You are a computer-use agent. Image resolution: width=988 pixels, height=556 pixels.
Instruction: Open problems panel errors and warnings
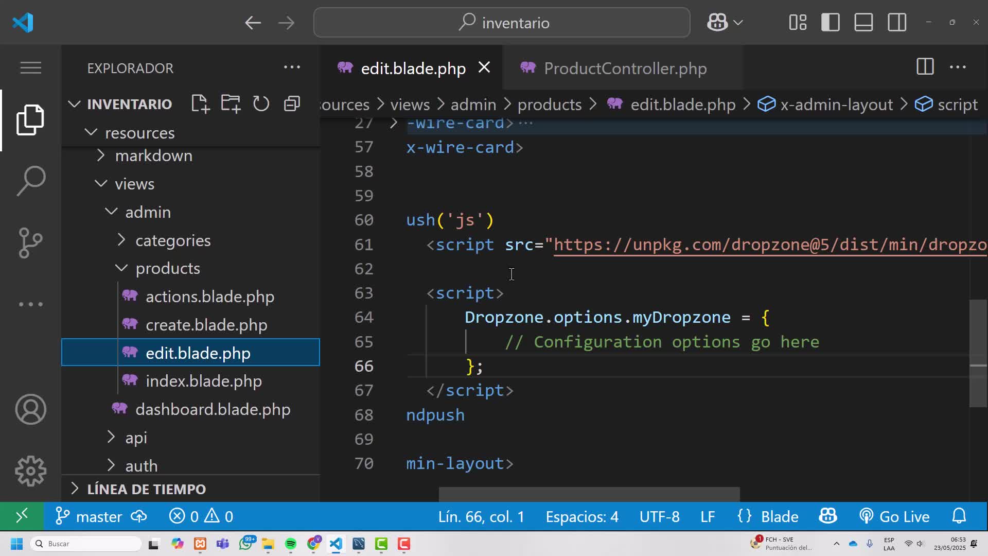pyautogui.click(x=201, y=516)
